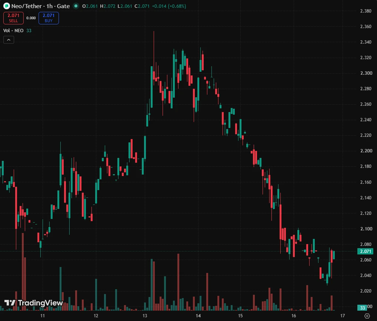Open chart settings gear icon

(x=367, y=316)
